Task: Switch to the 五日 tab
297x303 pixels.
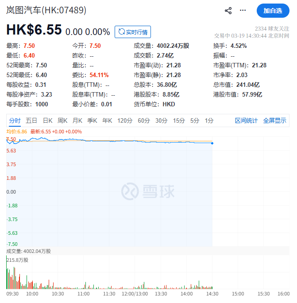Action: coord(31,120)
